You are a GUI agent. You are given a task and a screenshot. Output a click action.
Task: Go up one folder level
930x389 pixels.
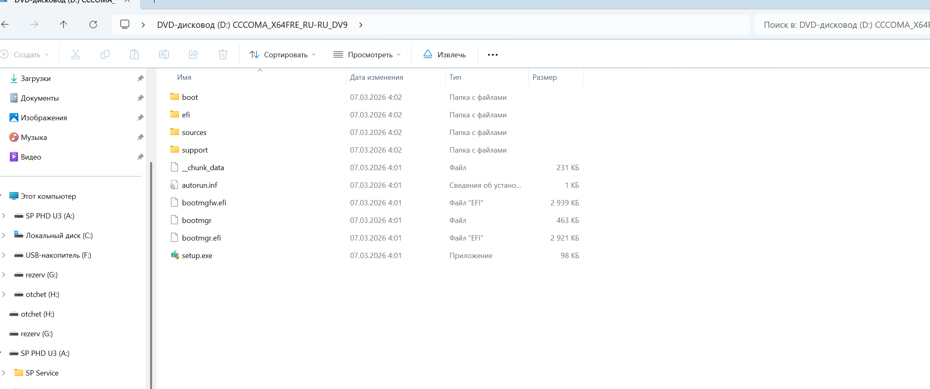pyautogui.click(x=63, y=25)
